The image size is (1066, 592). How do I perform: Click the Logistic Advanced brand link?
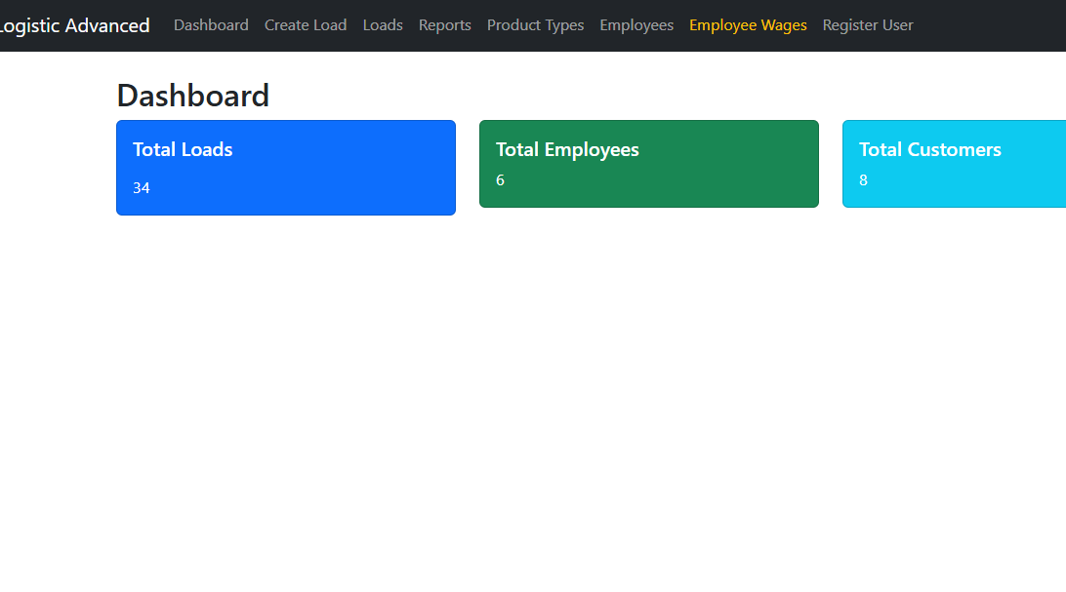pos(74,25)
